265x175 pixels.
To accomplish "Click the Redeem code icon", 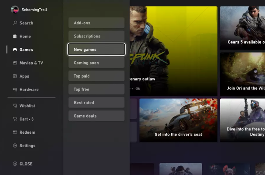I will tap(15, 132).
